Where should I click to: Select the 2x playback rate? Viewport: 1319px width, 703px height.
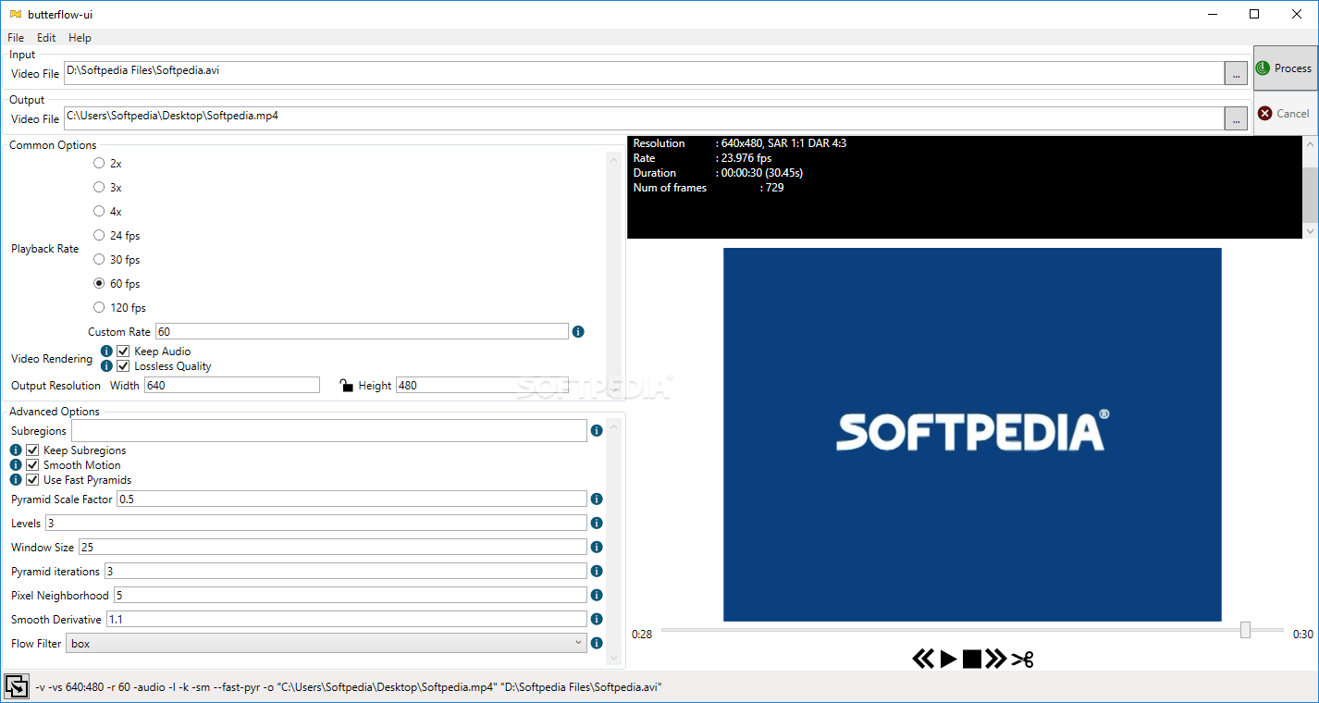[99, 164]
